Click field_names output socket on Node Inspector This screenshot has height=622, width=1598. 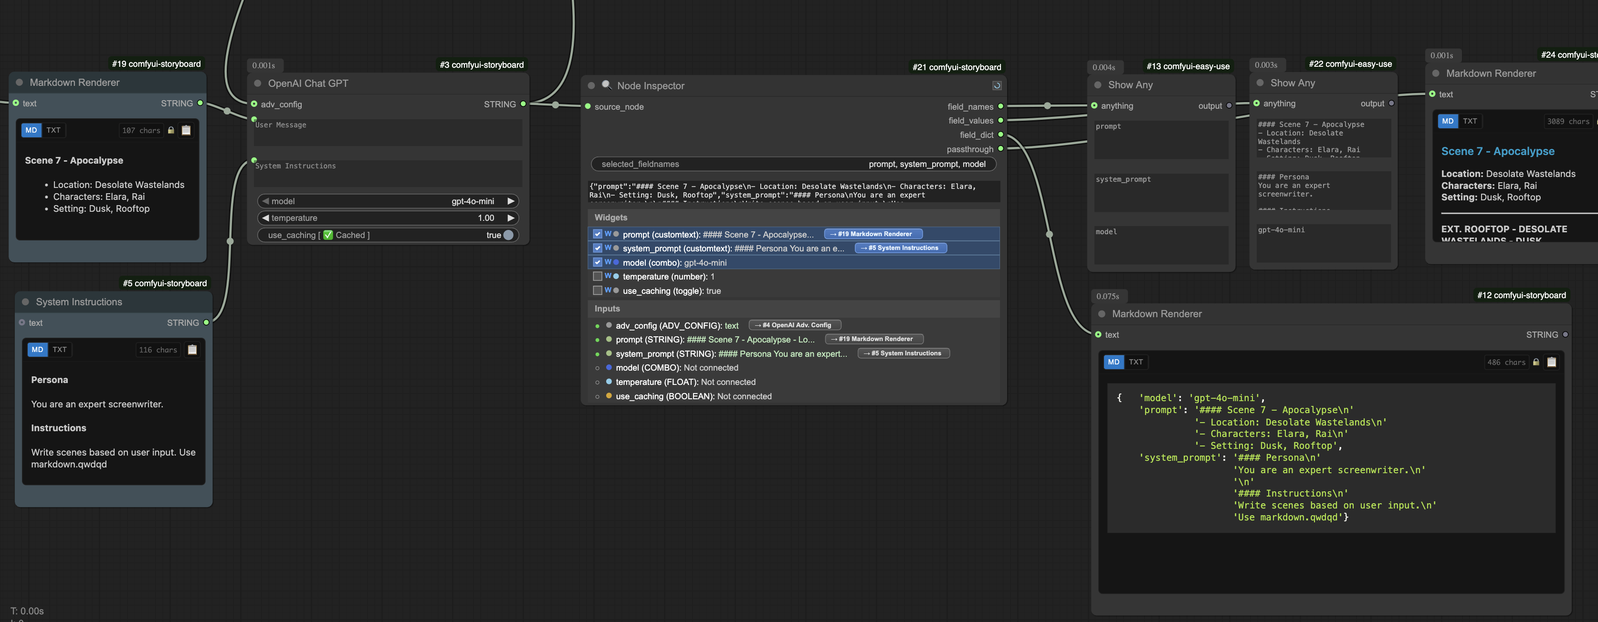pos(1000,107)
